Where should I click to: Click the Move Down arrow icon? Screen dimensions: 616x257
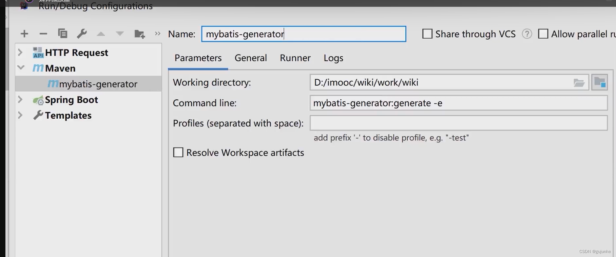(x=119, y=34)
